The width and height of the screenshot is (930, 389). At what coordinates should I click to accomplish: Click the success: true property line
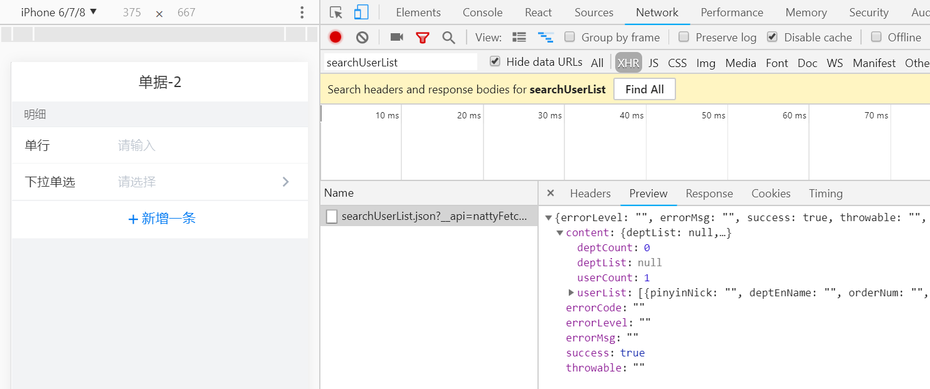pos(605,353)
